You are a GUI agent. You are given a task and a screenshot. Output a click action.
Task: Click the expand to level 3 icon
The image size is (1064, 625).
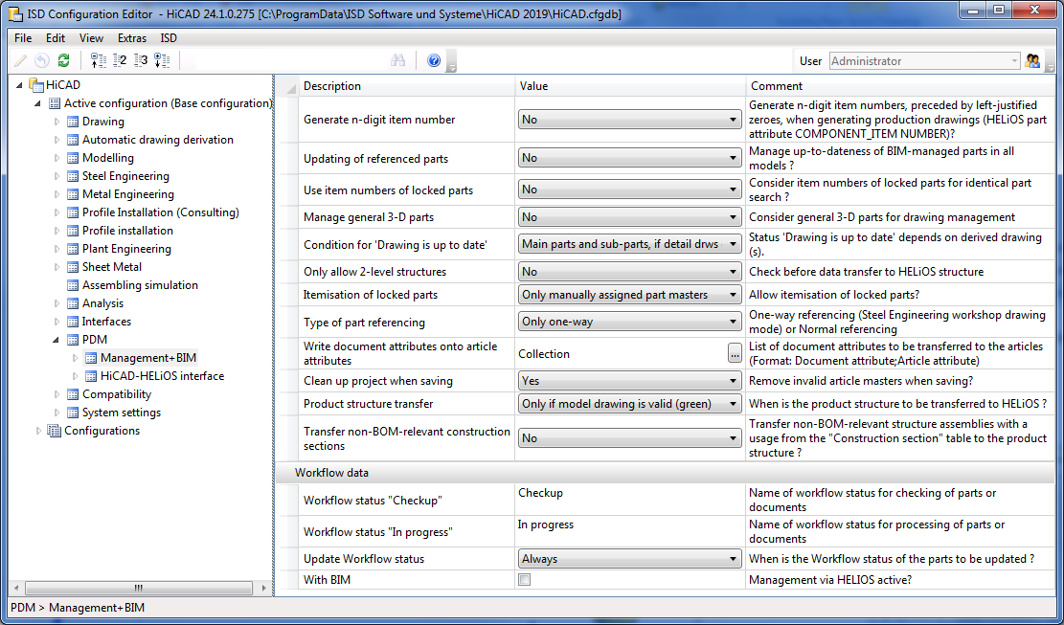click(x=141, y=60)
